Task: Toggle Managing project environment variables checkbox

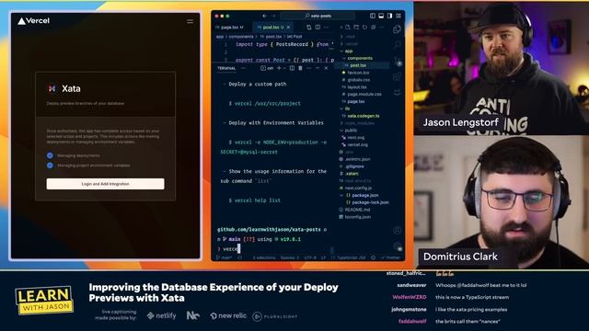Action: [x=50, y=165]
